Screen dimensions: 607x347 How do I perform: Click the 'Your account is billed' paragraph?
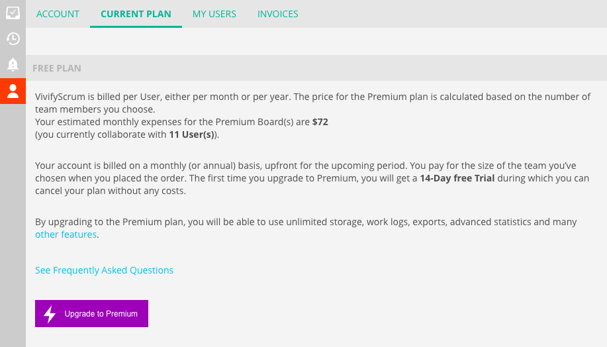pos(312,178)
